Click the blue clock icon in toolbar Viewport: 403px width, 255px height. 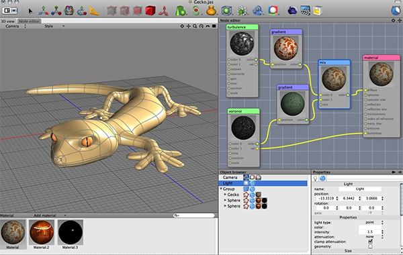coord(396,10)
